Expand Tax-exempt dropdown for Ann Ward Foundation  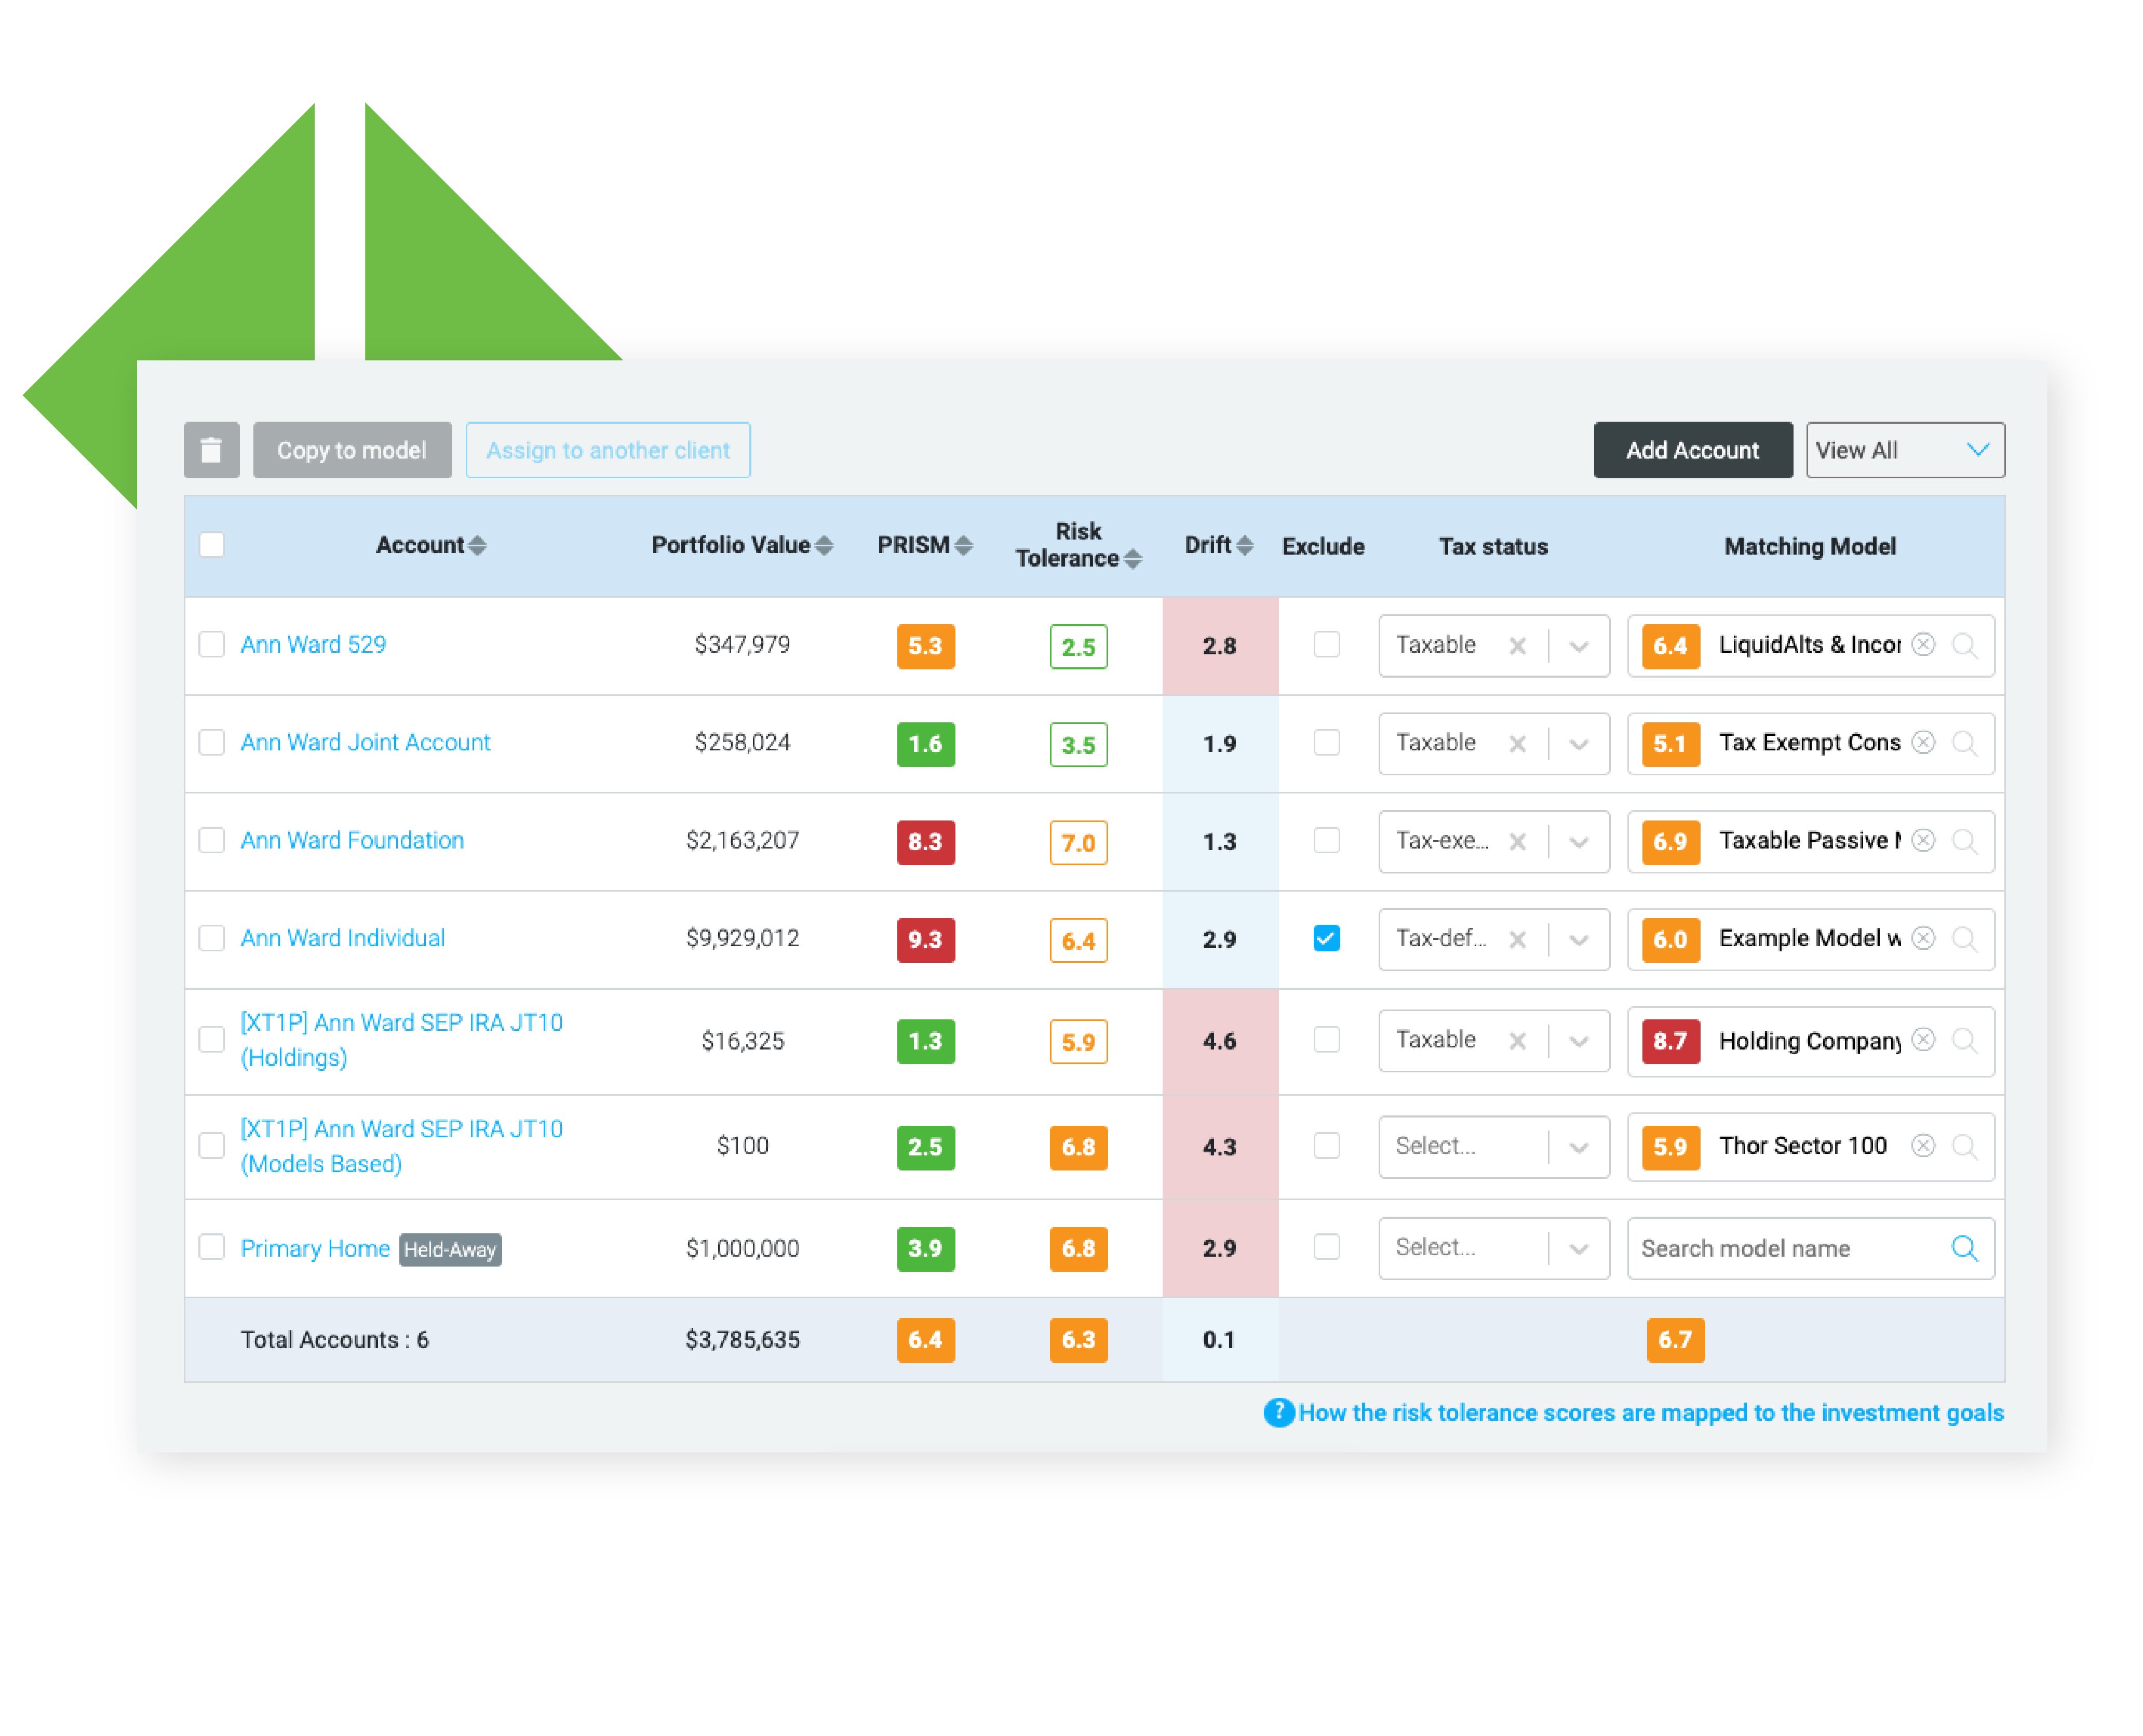[x=1578, y=842]
